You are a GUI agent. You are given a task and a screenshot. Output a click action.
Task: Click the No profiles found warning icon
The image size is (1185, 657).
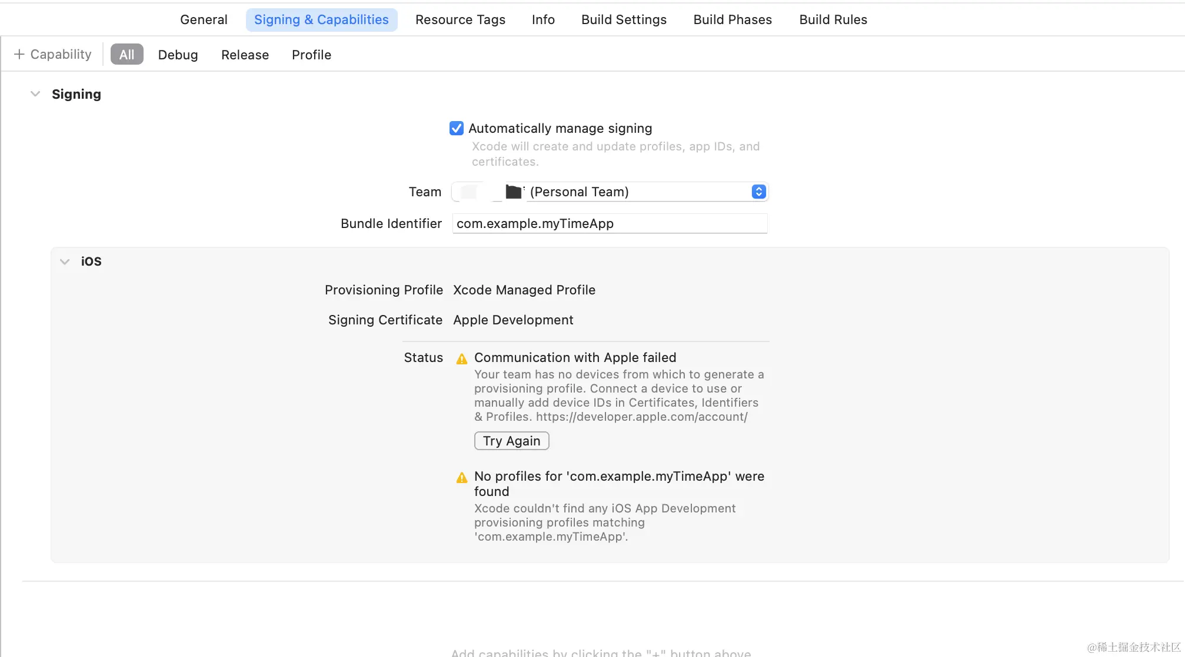pos(462,477)
